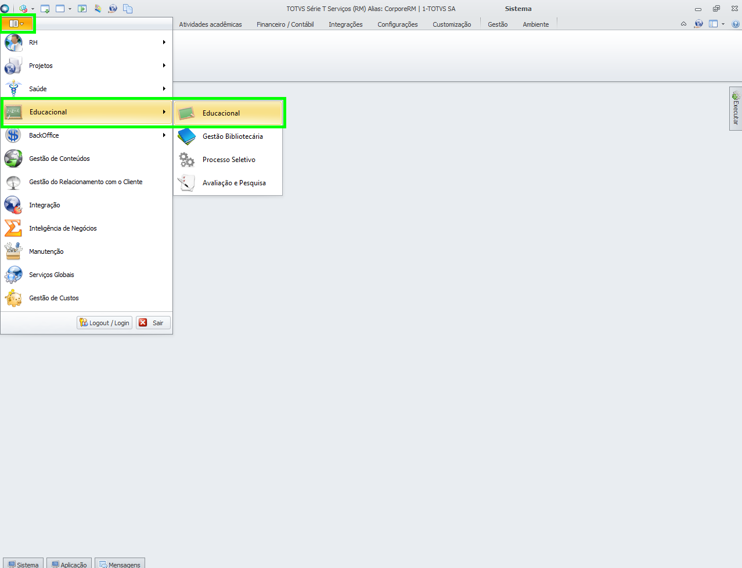Image resolution: width=742 pixels, height=568 pixels.
Task: Select Avaliação e Pesquisa in the submenu
Action: [228, 183]
